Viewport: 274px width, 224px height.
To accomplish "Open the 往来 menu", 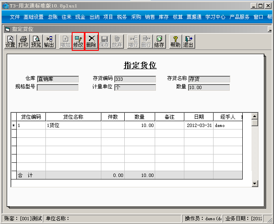I will [67, 17].
